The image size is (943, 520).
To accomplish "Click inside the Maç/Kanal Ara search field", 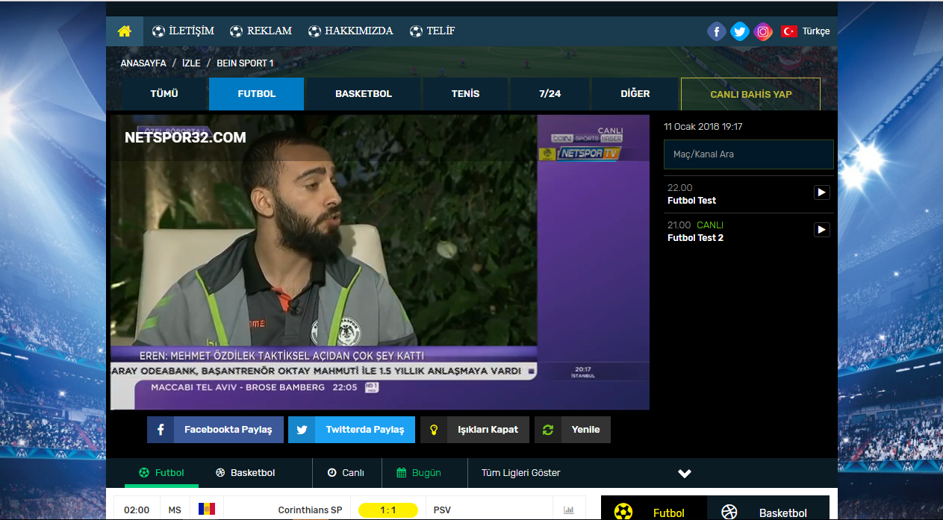I will click(x=749, y=154).
